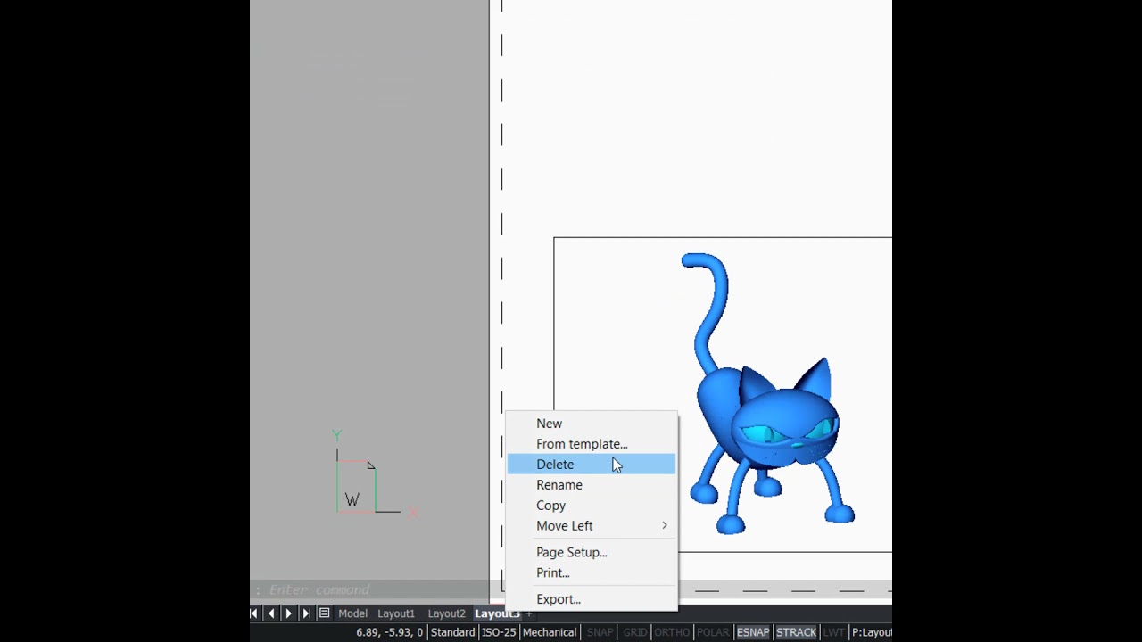Screen dimensions: 1142x642
Task: Click previous layout tab arrow
Action: 271,613
